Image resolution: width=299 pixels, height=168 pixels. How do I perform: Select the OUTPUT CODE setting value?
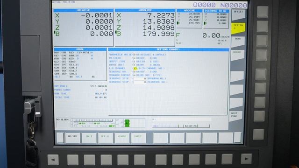pyautogui.click(x=135, y=62)
